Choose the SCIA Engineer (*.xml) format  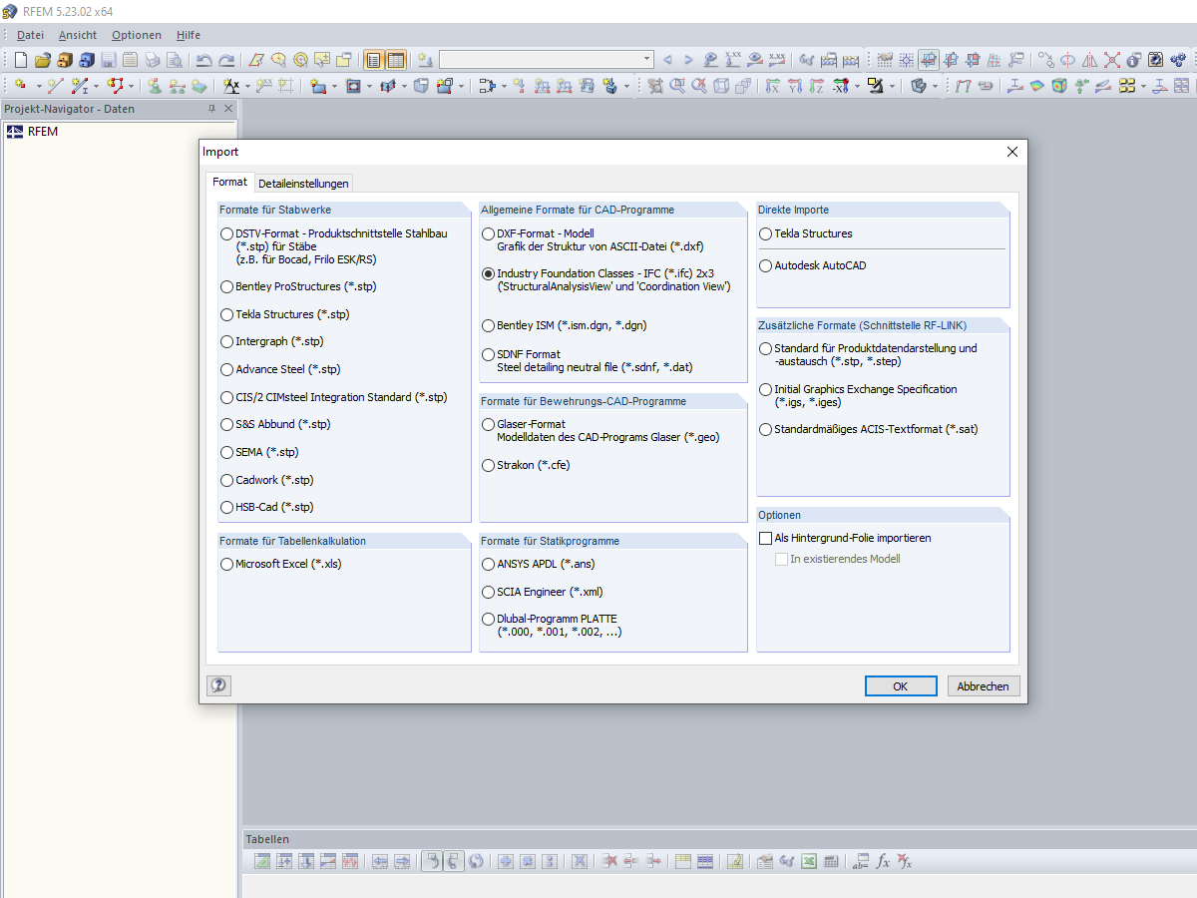click(489, 592)
